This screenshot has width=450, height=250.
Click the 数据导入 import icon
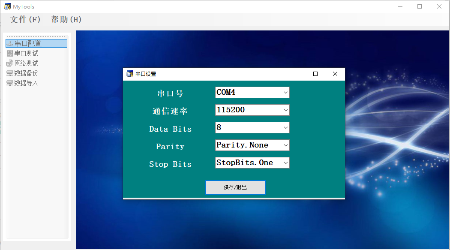(x=9, y=82)
